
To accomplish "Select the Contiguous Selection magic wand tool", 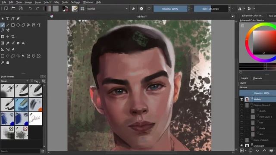I will point(23,56).
